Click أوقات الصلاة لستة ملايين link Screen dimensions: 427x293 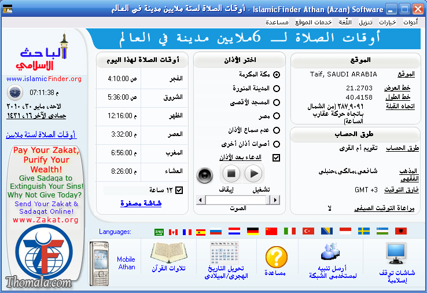click(x=41, y=135)
